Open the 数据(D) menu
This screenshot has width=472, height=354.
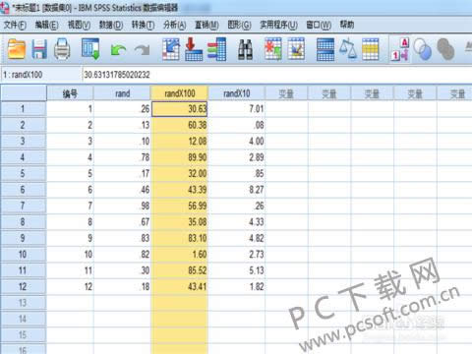111,25
